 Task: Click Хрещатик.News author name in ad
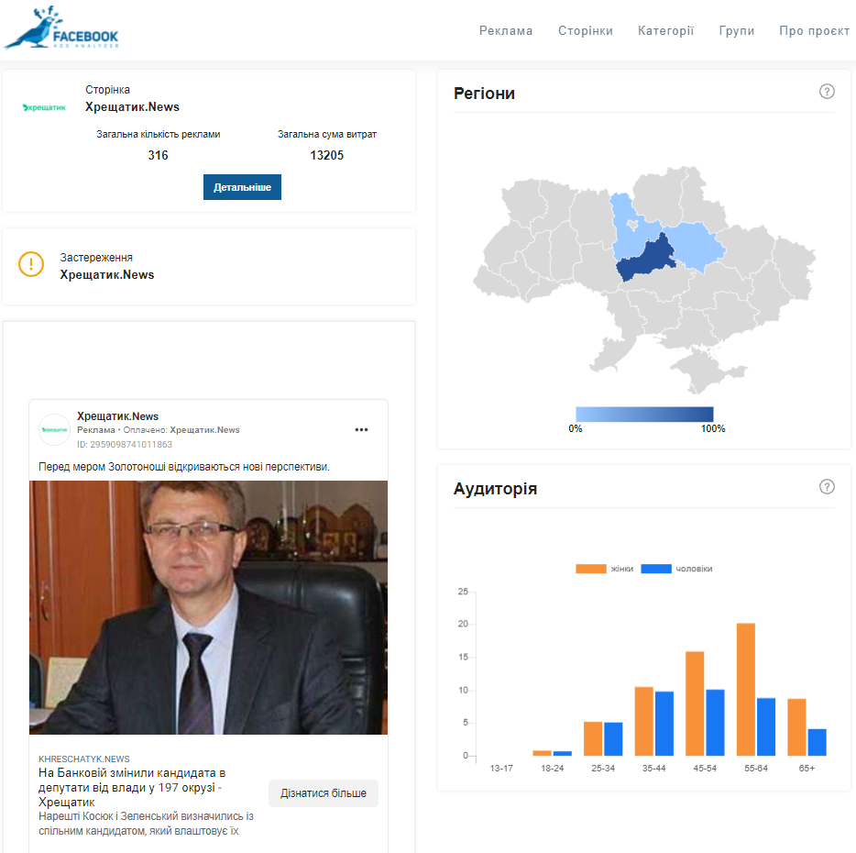pyautogui.click(x=117, y=415)
